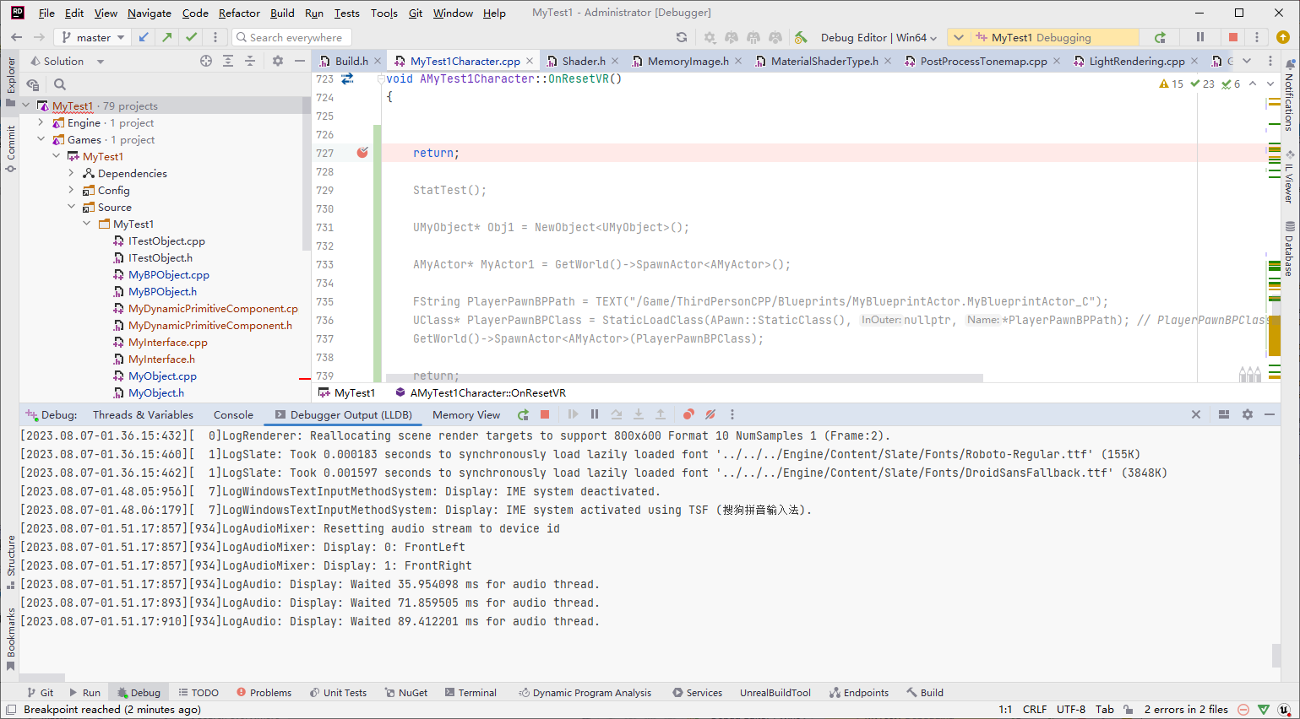Open the Problems tool window
1300x719 pixels.
[x=264, y=693]
